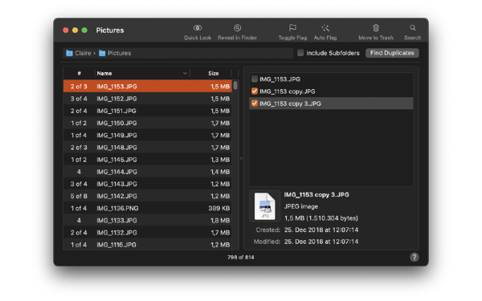Click the Size column header
482x301 pixels.
pyautogui.click(x=214, y=73)
